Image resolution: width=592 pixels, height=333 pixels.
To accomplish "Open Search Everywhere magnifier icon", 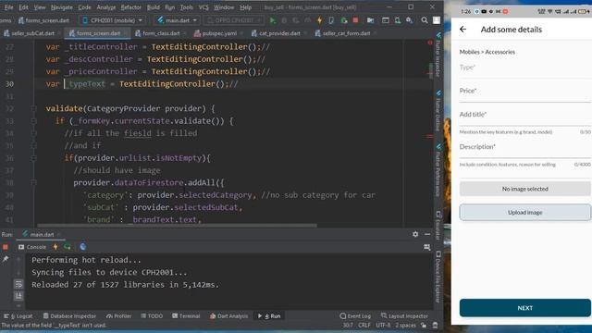I will coord(425,20).
